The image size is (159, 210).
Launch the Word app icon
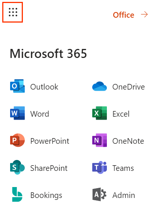pyautogui.click(x=17, y=113)
